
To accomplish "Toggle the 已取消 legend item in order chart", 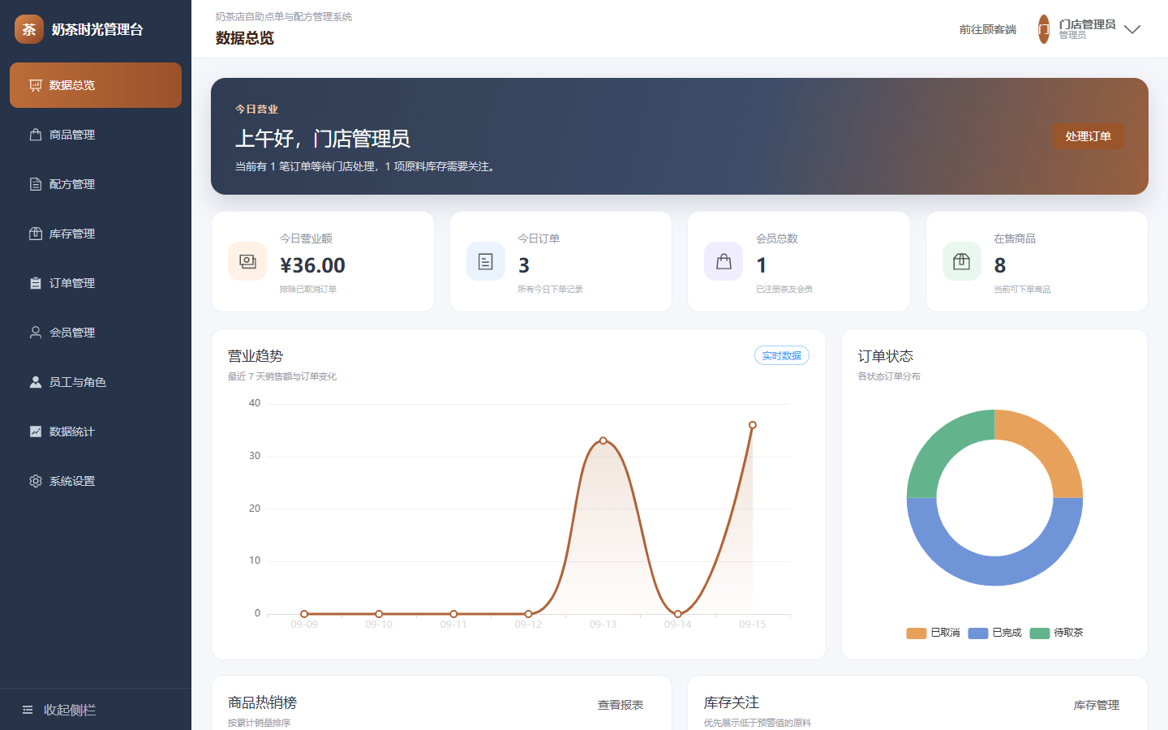I will (934, 633).
